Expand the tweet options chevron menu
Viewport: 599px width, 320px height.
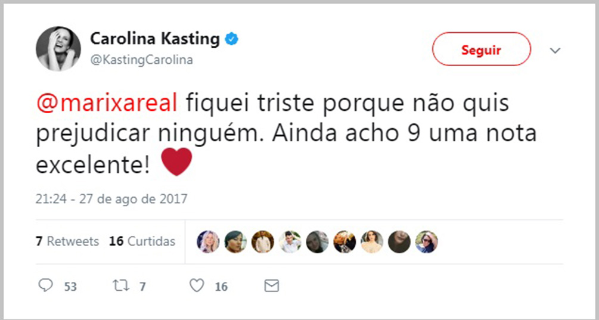click(x=555, y=51)
